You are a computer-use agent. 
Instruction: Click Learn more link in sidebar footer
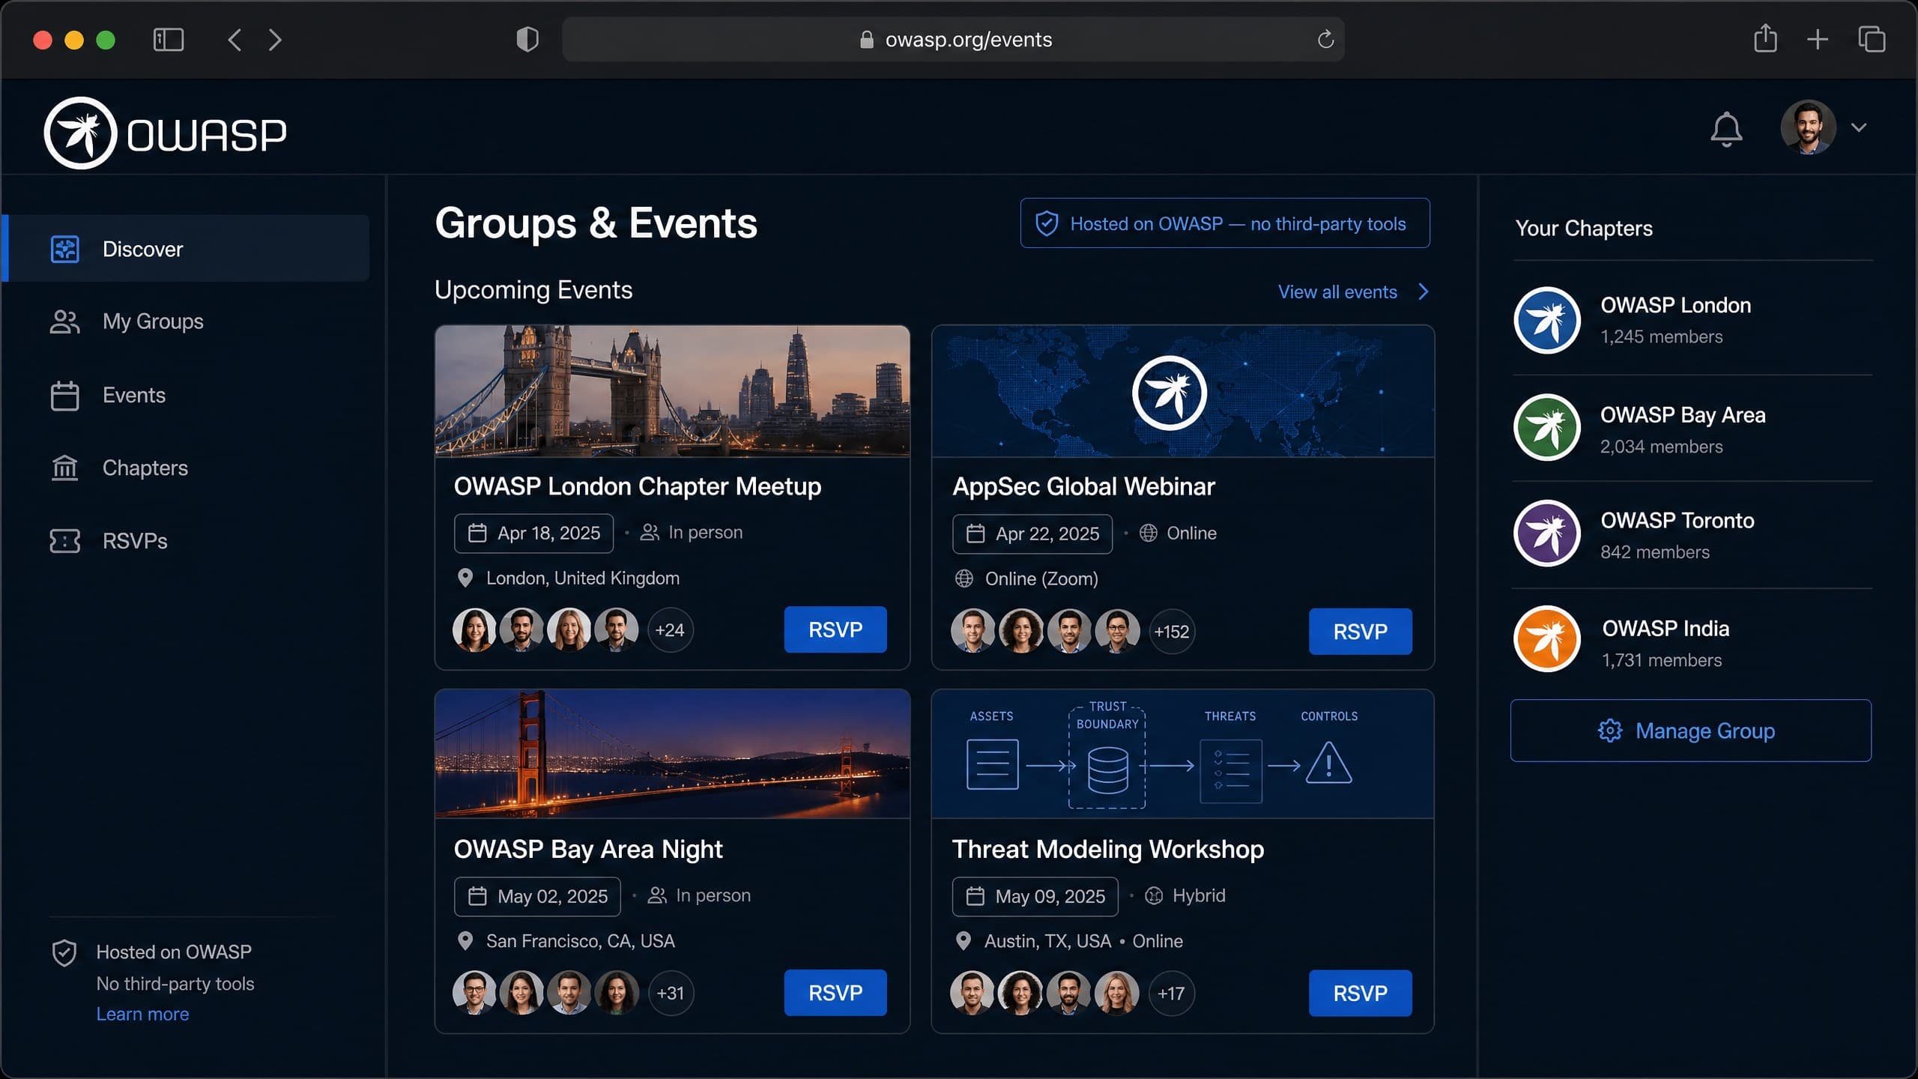tap(142, 1013)
